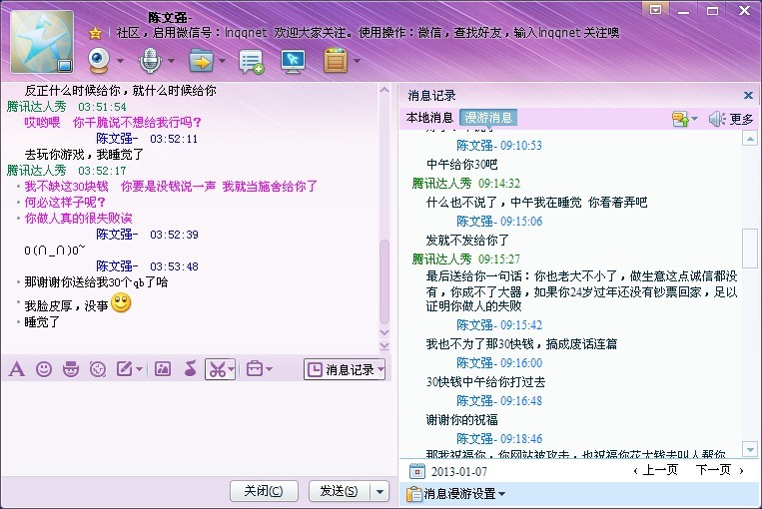Open handwriting input pad icon
The width and height of the screenshot is (762, 509).
pyautogui.click(x=125, y=369)
